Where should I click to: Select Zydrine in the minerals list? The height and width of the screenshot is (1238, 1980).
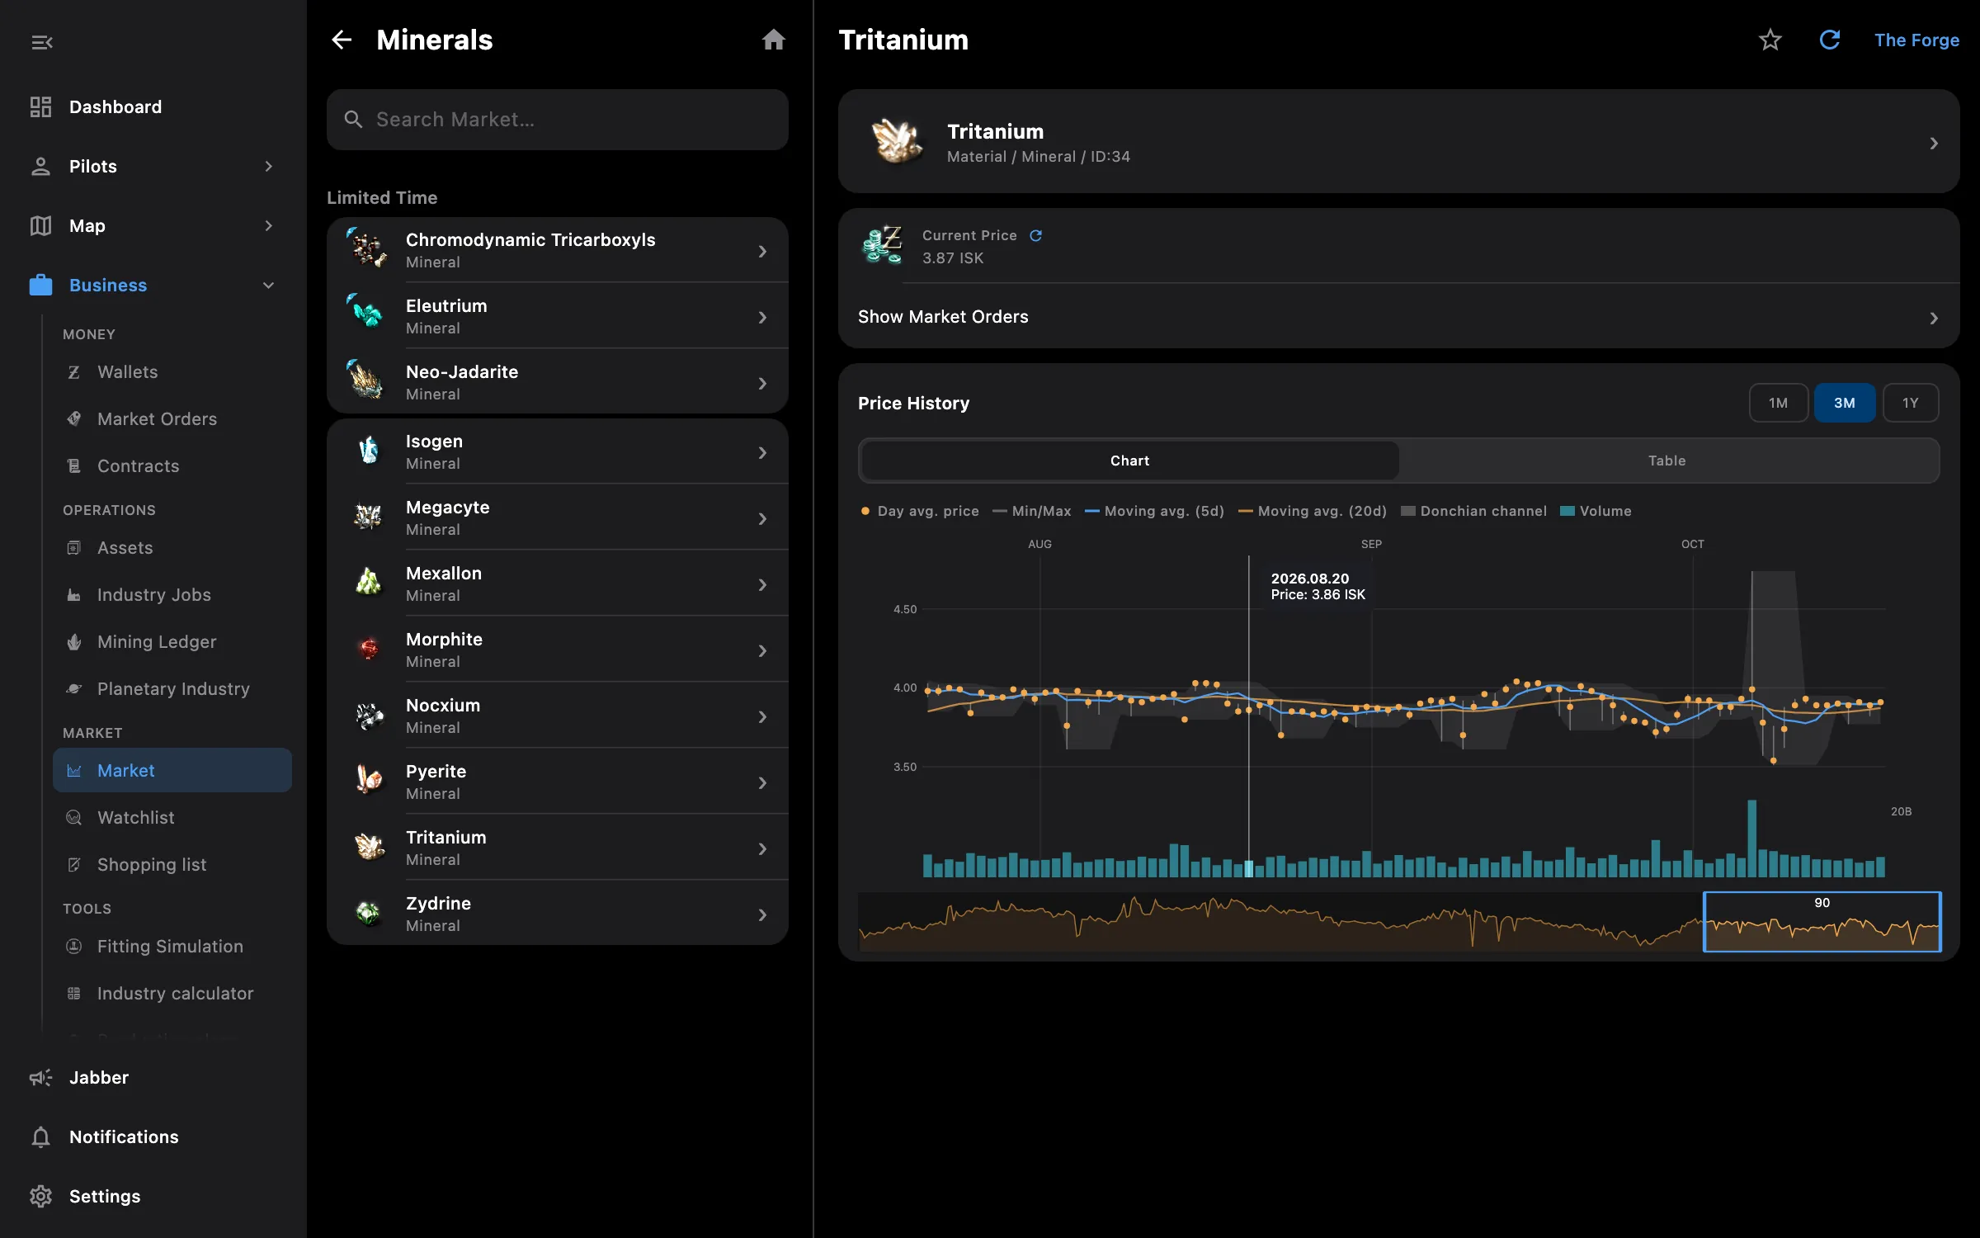(558, 914)
